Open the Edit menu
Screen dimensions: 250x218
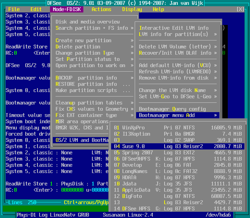pyautogui.click(x=36, y=9)
